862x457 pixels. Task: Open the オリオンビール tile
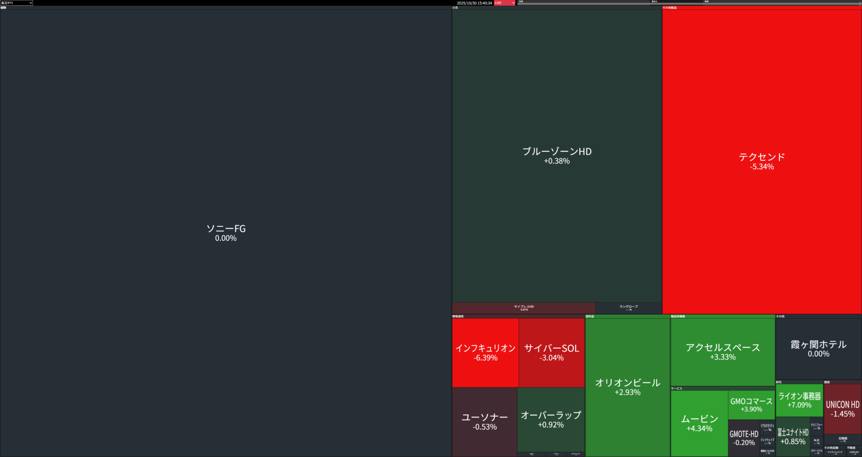(628, 387)
